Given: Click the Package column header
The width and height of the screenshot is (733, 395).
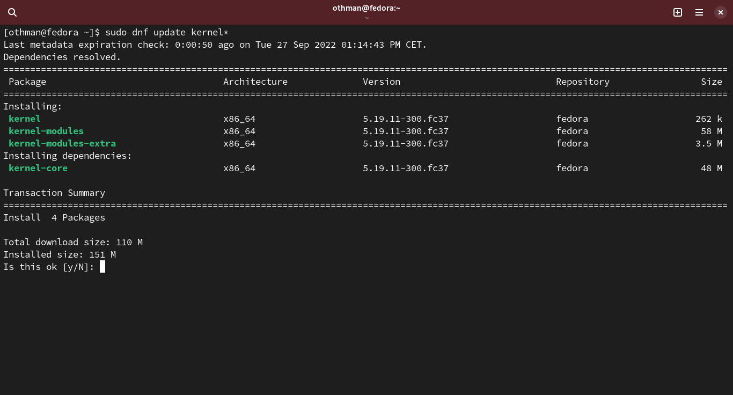Looking at the screenshot, I should pos(27,82).
